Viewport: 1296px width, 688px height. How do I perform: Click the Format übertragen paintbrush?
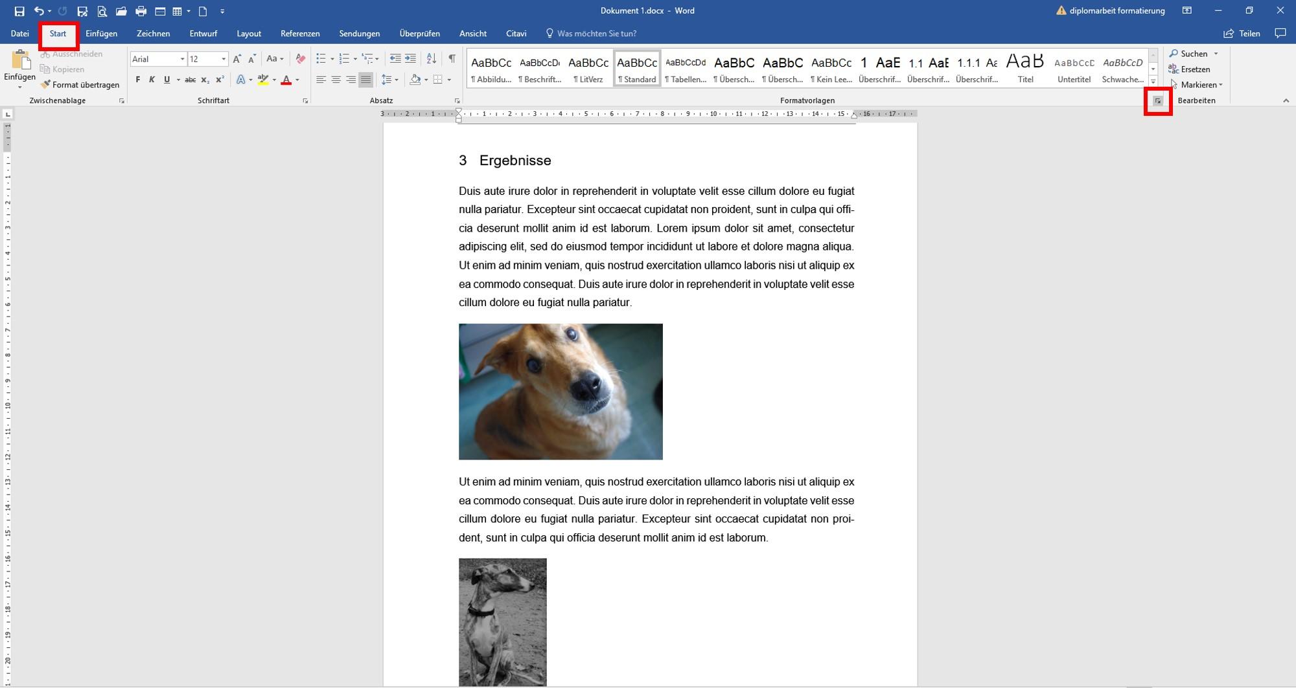(x=80, y=85)
